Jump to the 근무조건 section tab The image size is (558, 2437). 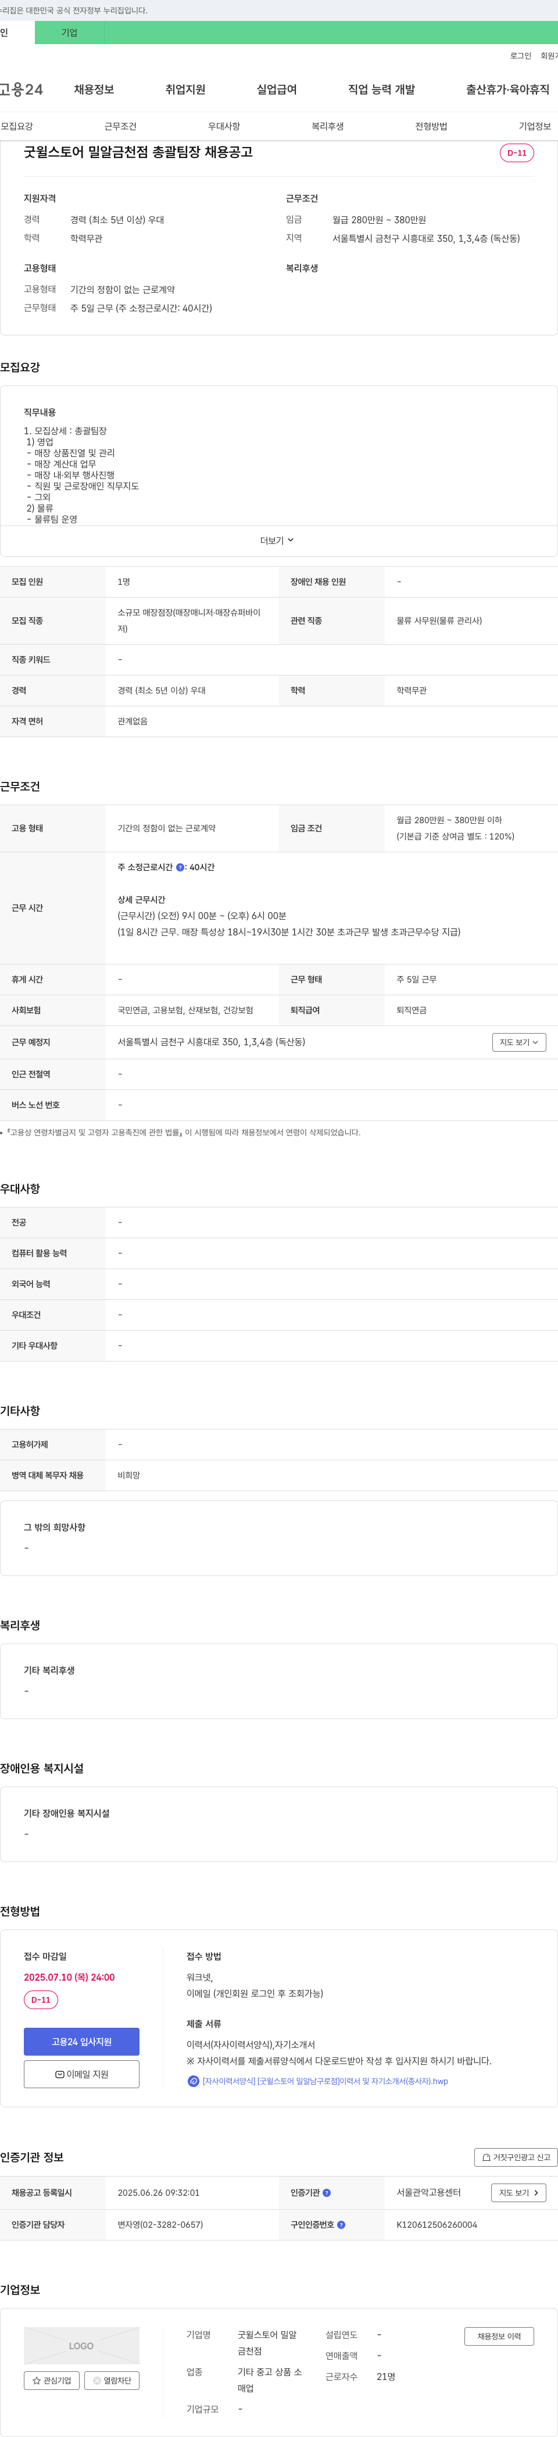(121, 127)
